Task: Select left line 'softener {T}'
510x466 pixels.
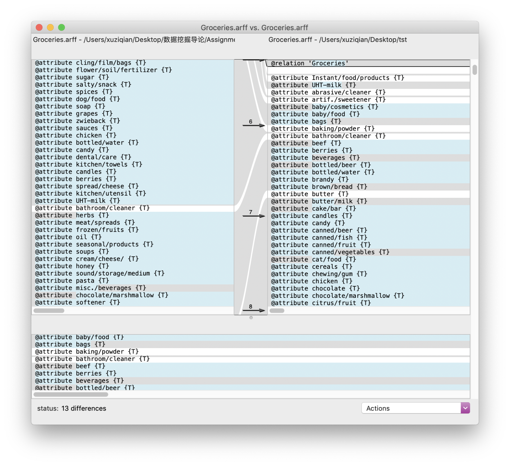Action: (133, 303)
